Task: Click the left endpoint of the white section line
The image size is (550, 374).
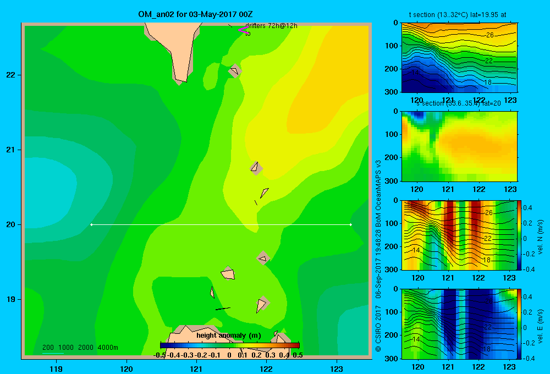Action: pyautogui.click(x=91, y=224)
